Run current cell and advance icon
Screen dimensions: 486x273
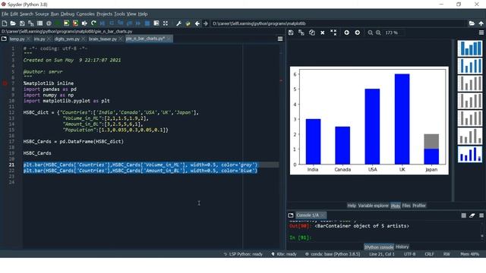(x=75, y=24)
